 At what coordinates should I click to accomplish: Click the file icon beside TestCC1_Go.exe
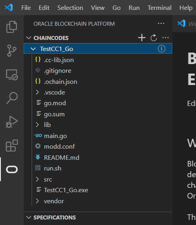tap(39, 190)
